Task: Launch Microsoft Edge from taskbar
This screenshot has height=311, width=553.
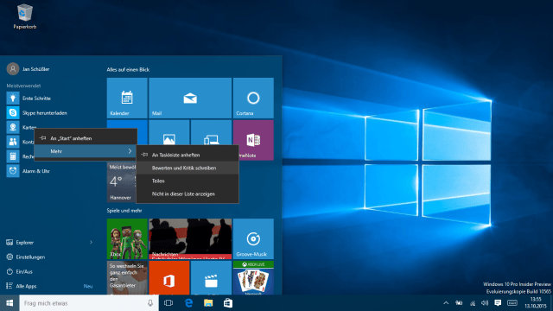Action: 188,303
